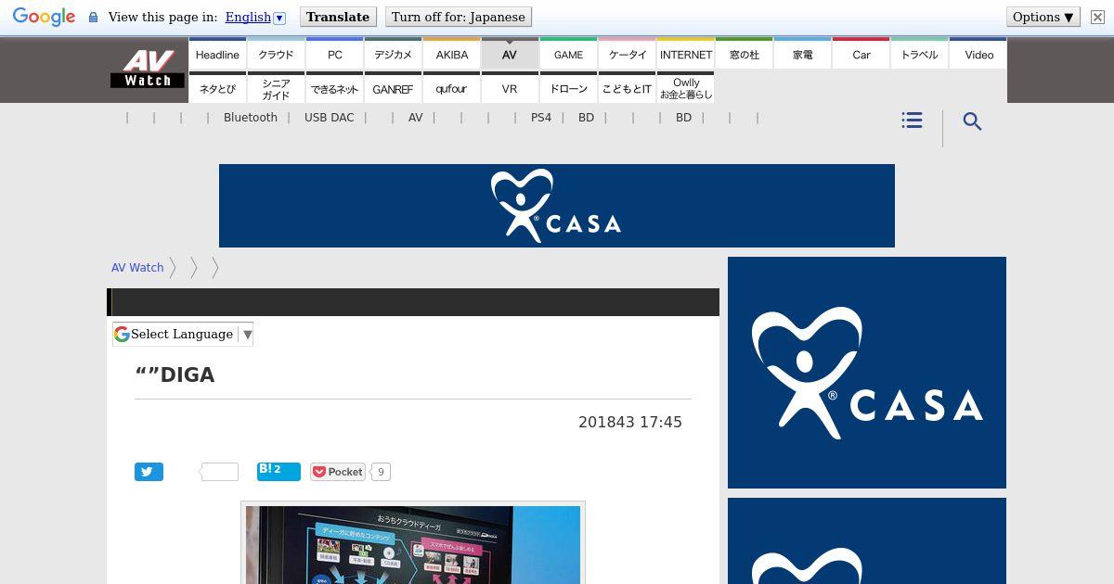1114x584 pixels.
Task: Turn off translation for Japanese
Action: (x=459, y=17)
